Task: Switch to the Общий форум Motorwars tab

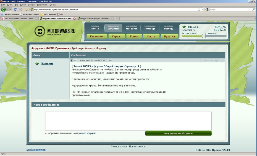Action: click(96, 19)
